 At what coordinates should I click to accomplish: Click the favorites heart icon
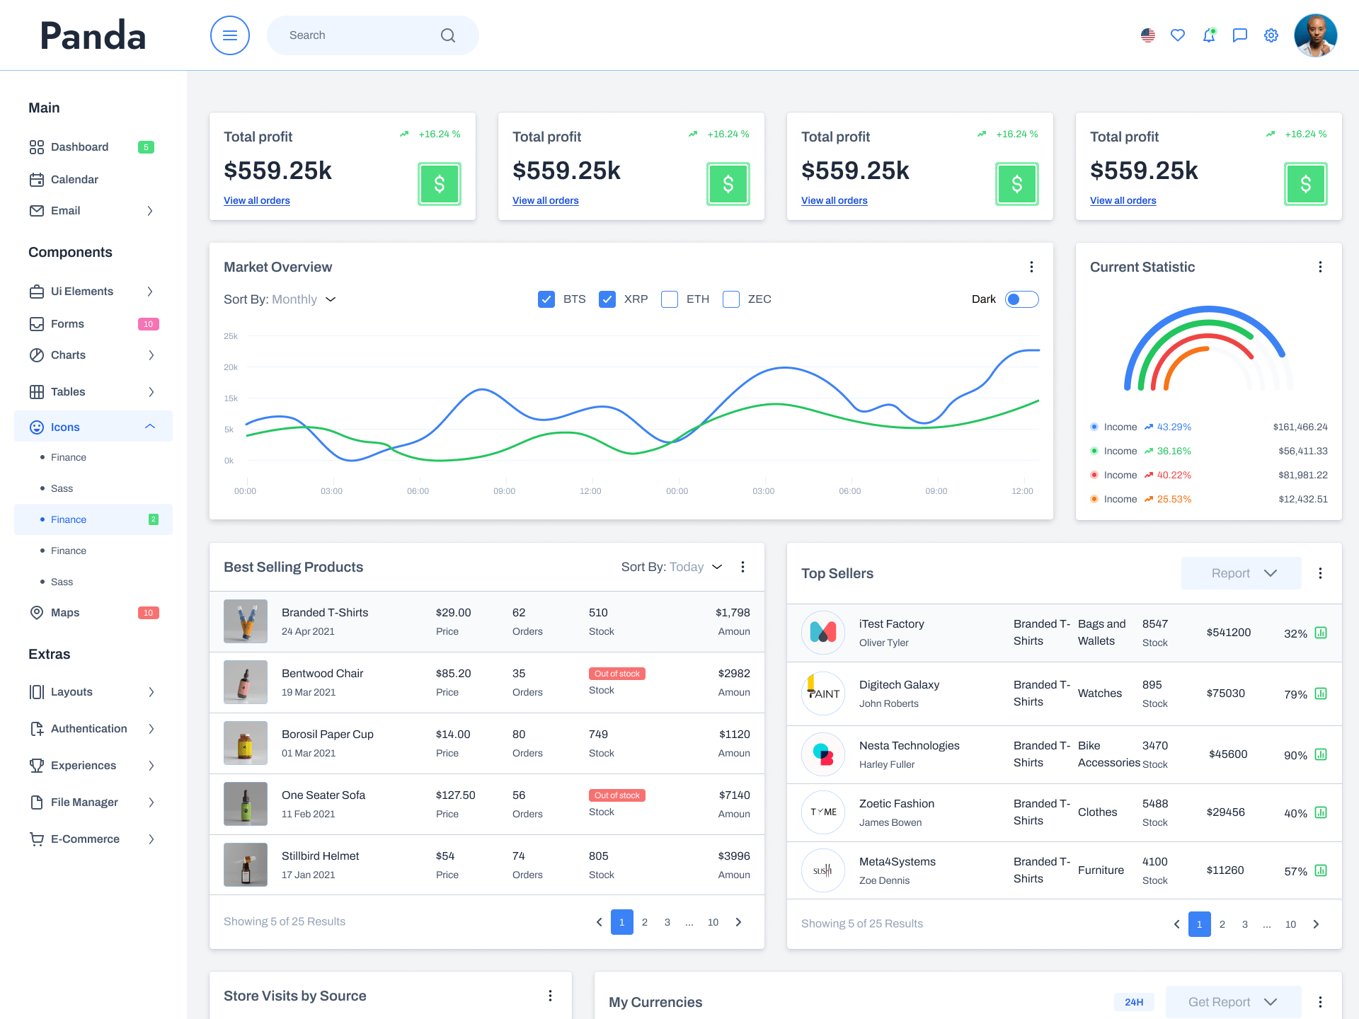coord(1178,35)
